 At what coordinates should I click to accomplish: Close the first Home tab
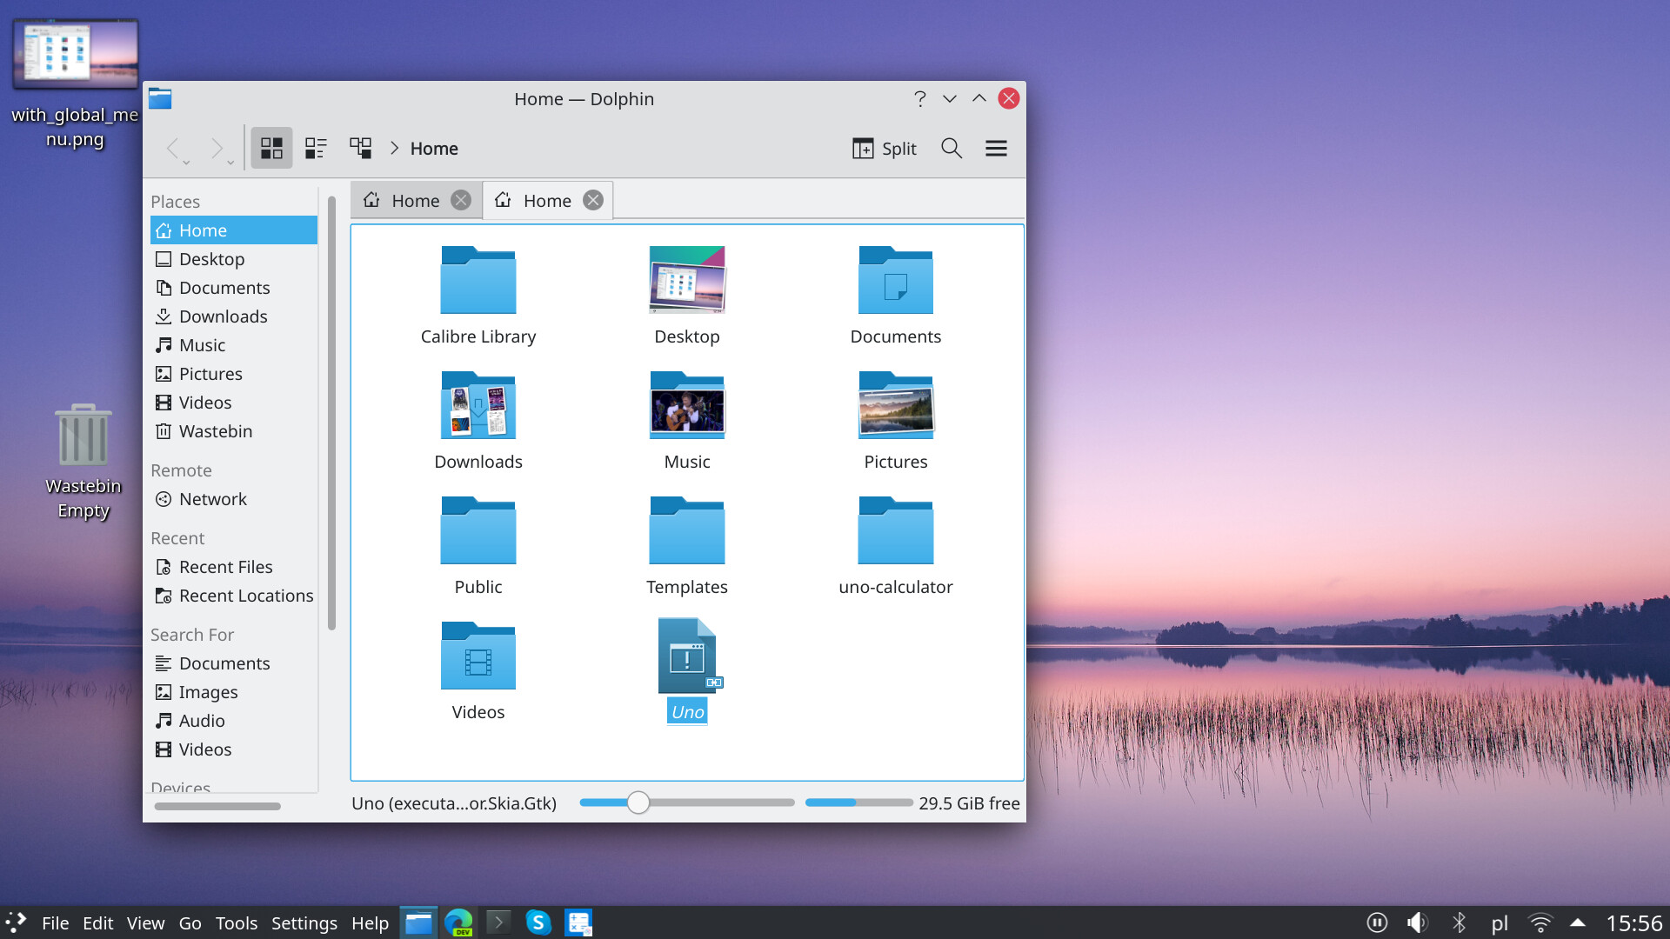(462, 199)
